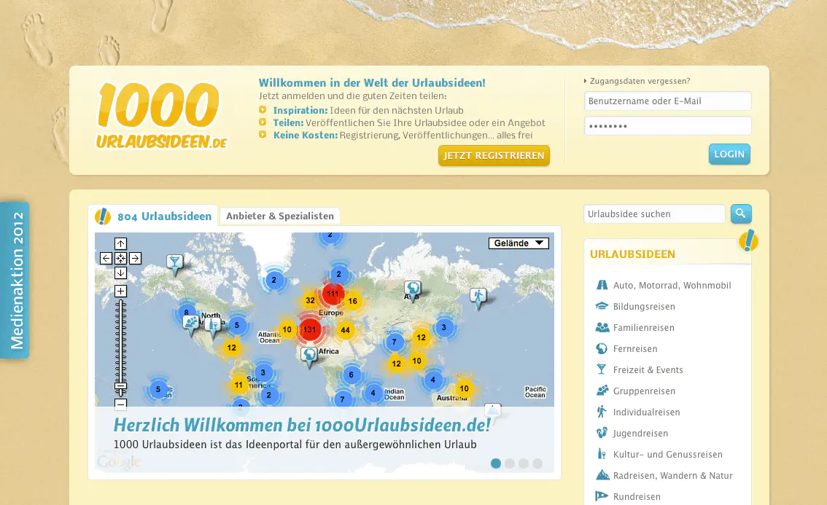
Task: Click the 1000 Urlaubsideen.de logo
Action: coord(161,115)
